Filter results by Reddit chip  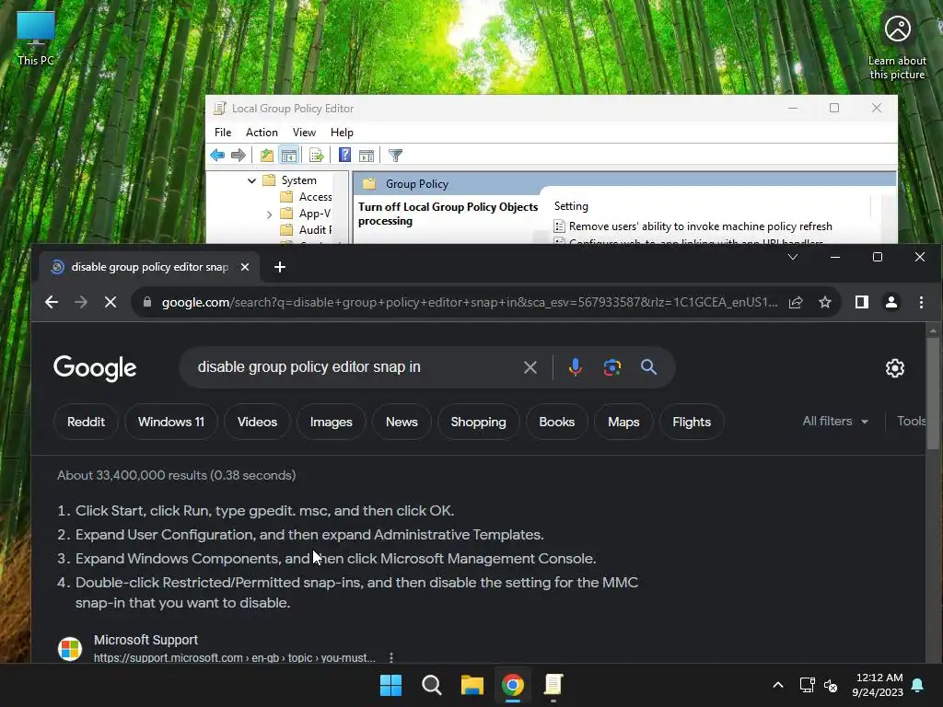click(86, 422)
